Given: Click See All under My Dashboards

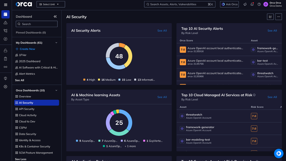Looking at the screenshot, I should coord(20,80).
